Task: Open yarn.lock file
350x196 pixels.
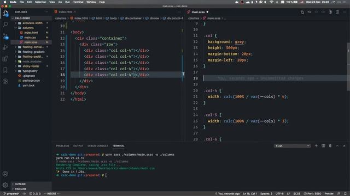Action: point(28,85)
